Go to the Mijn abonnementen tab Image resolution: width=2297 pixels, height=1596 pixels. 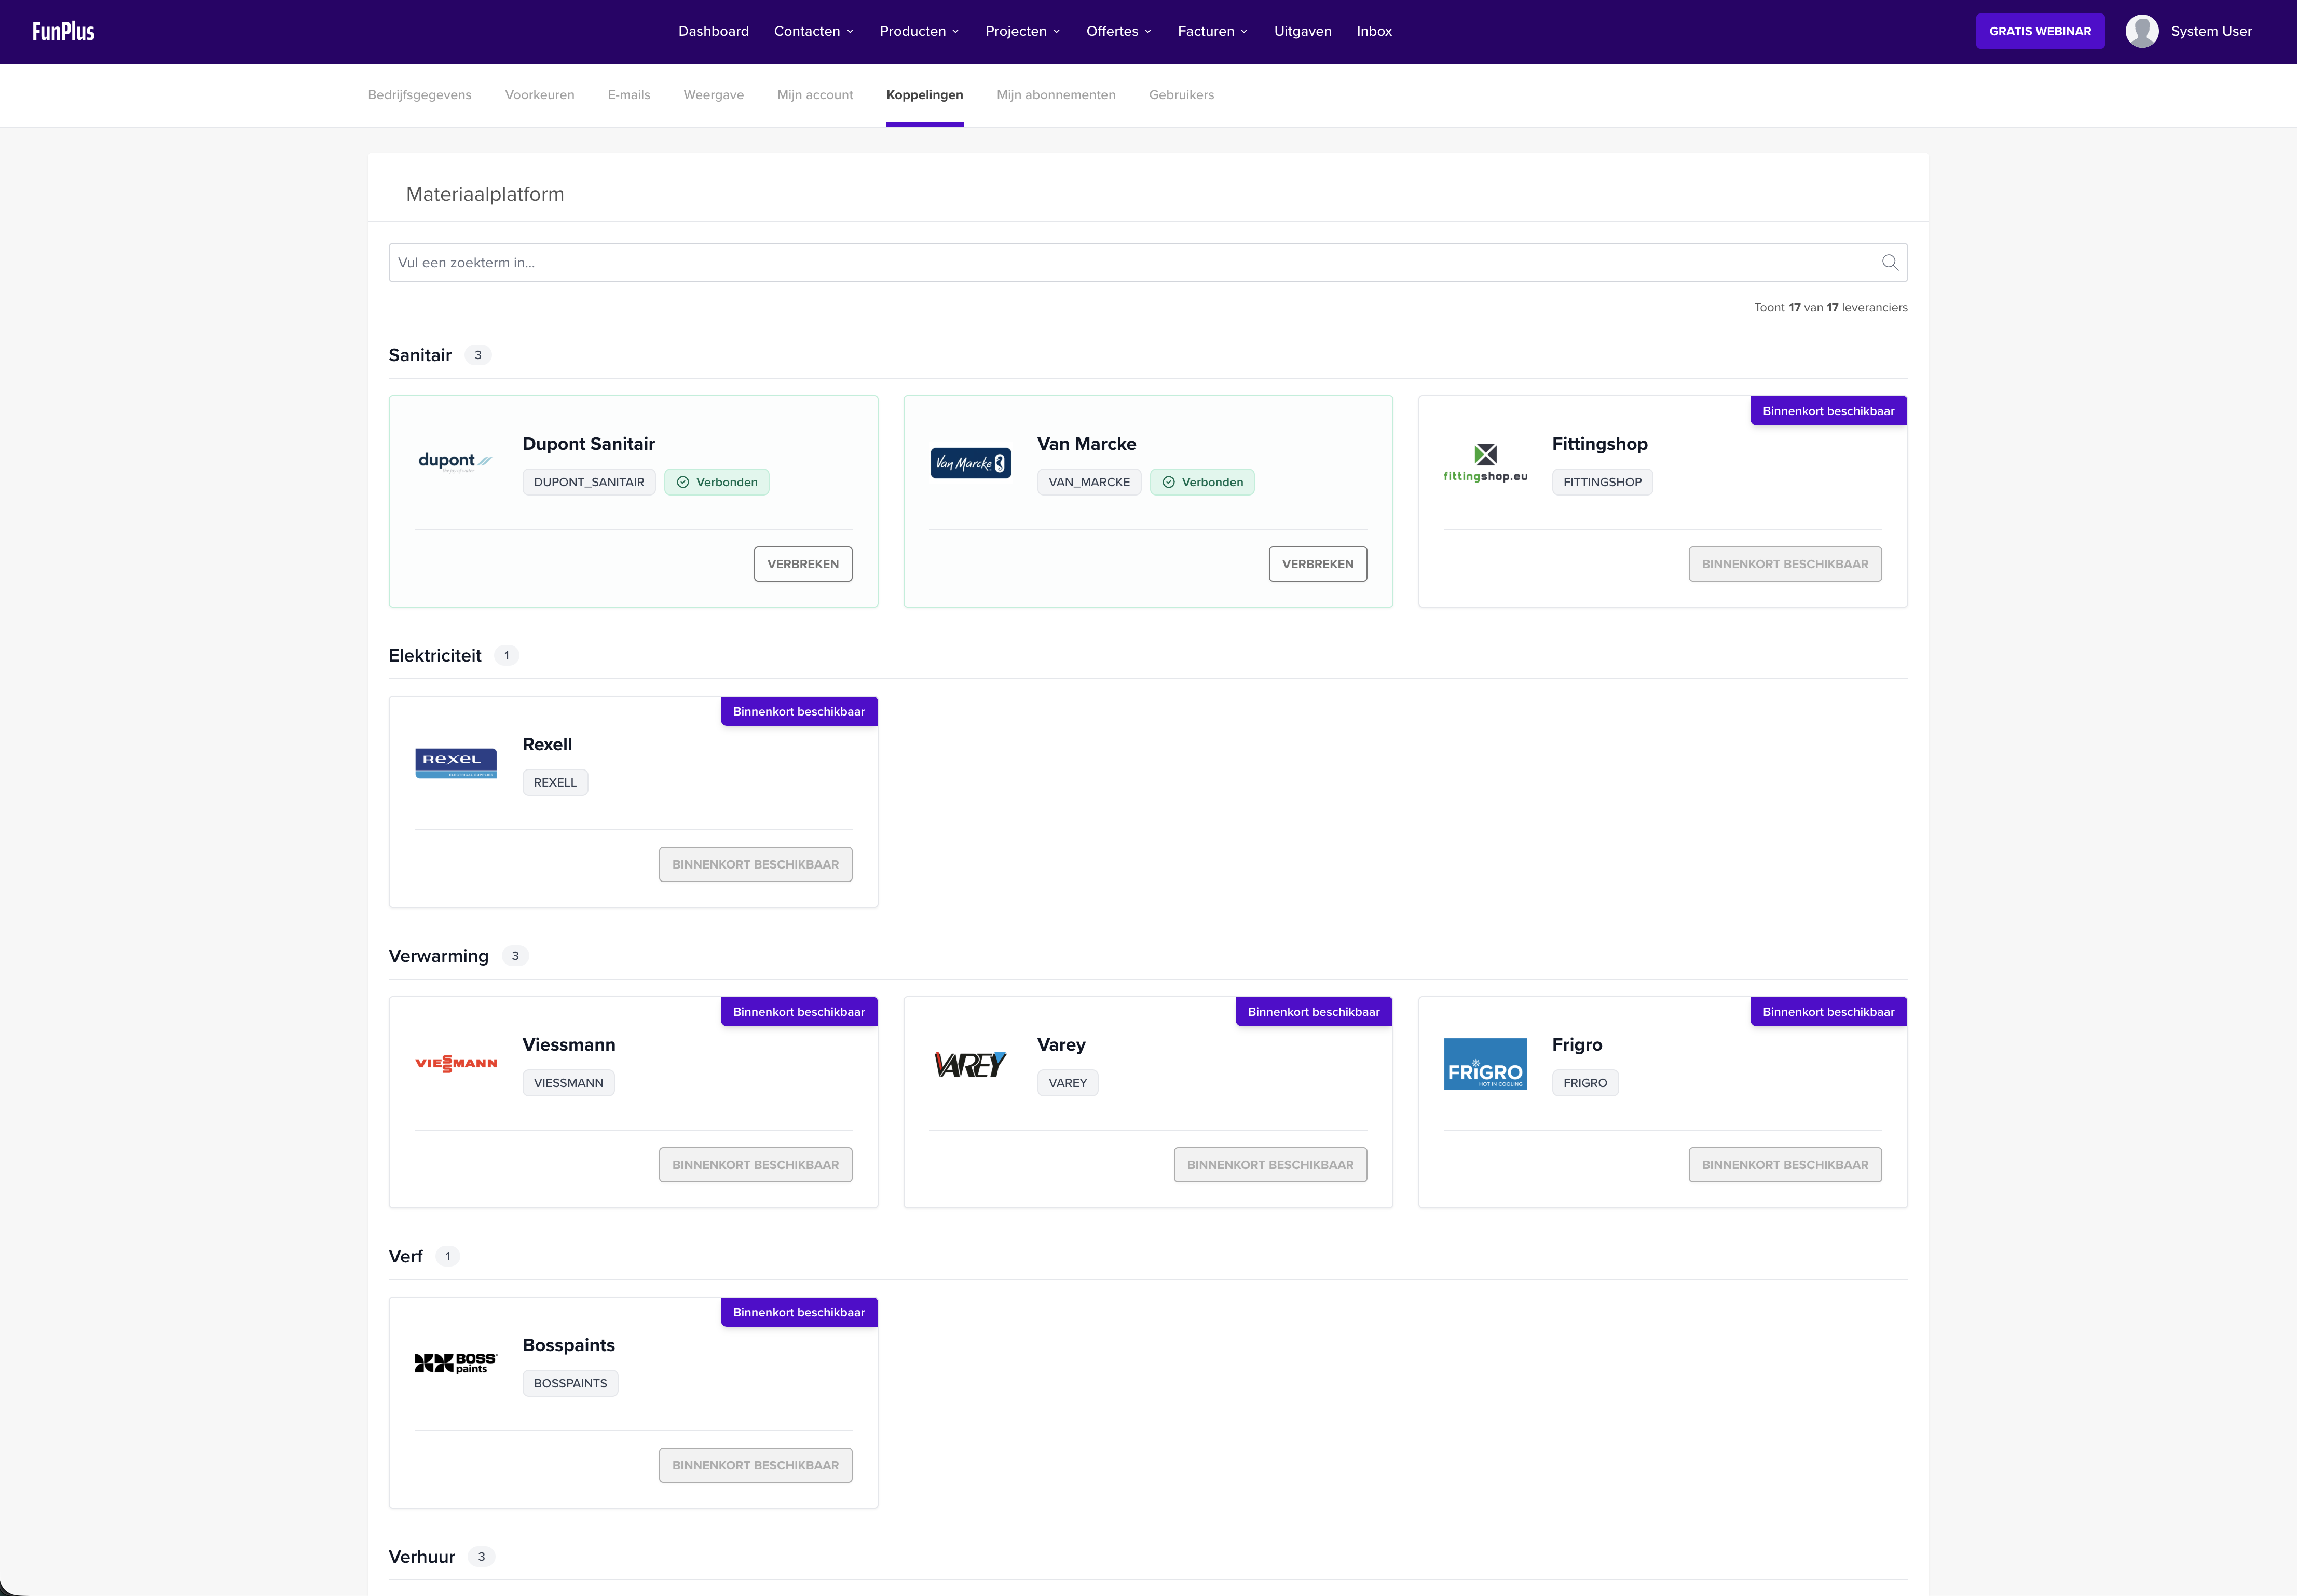point(1055,95)
